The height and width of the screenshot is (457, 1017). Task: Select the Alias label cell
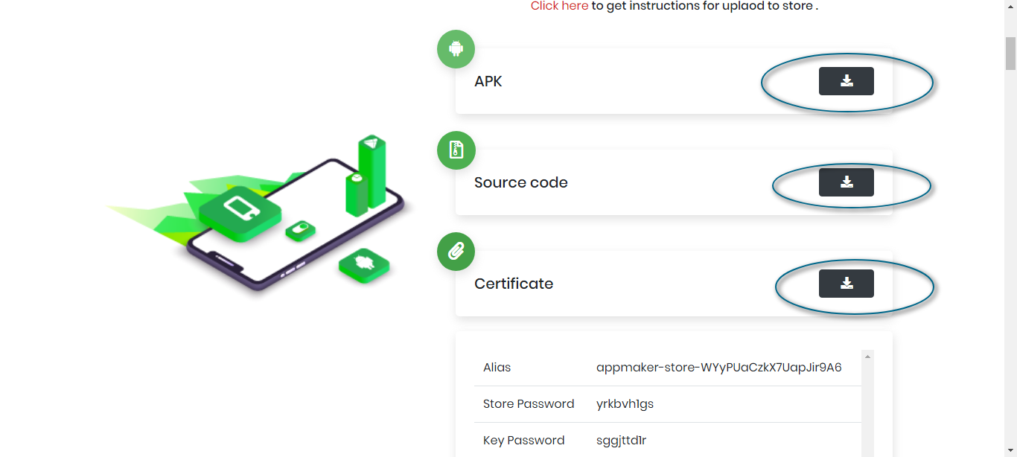click(497, 368)
